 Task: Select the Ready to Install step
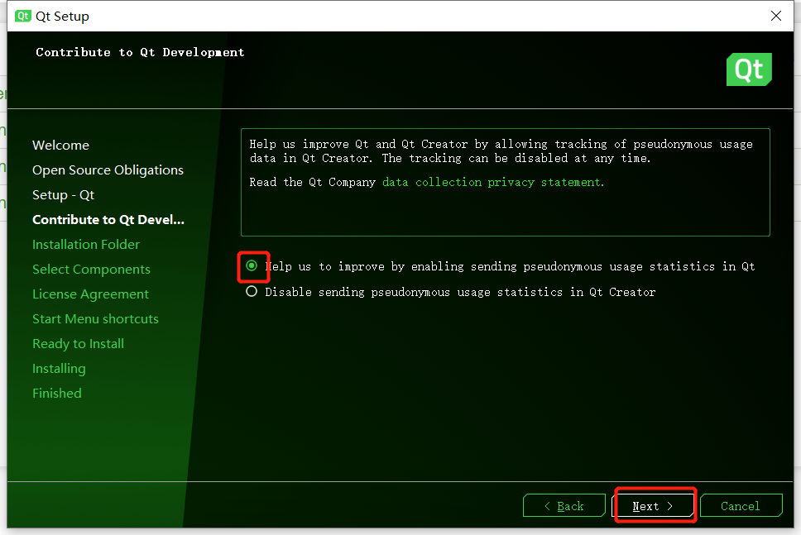[78, 344]
